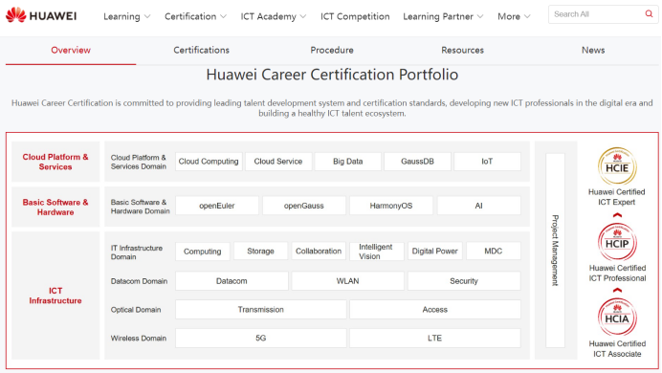This screenshot has height=373, width=662.
Task: Click the Huawei Certified ICT Professional label
Action: coord(617,273)
